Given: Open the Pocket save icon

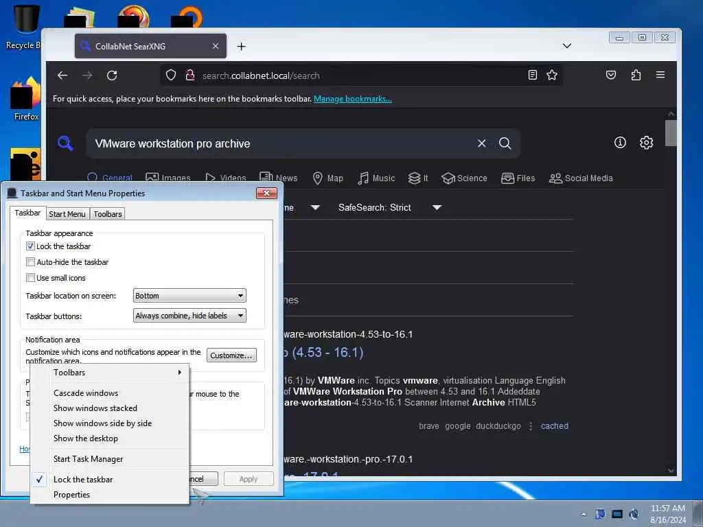Looking at the screenshot, I should pyautogui.click(x=610, y=75).
